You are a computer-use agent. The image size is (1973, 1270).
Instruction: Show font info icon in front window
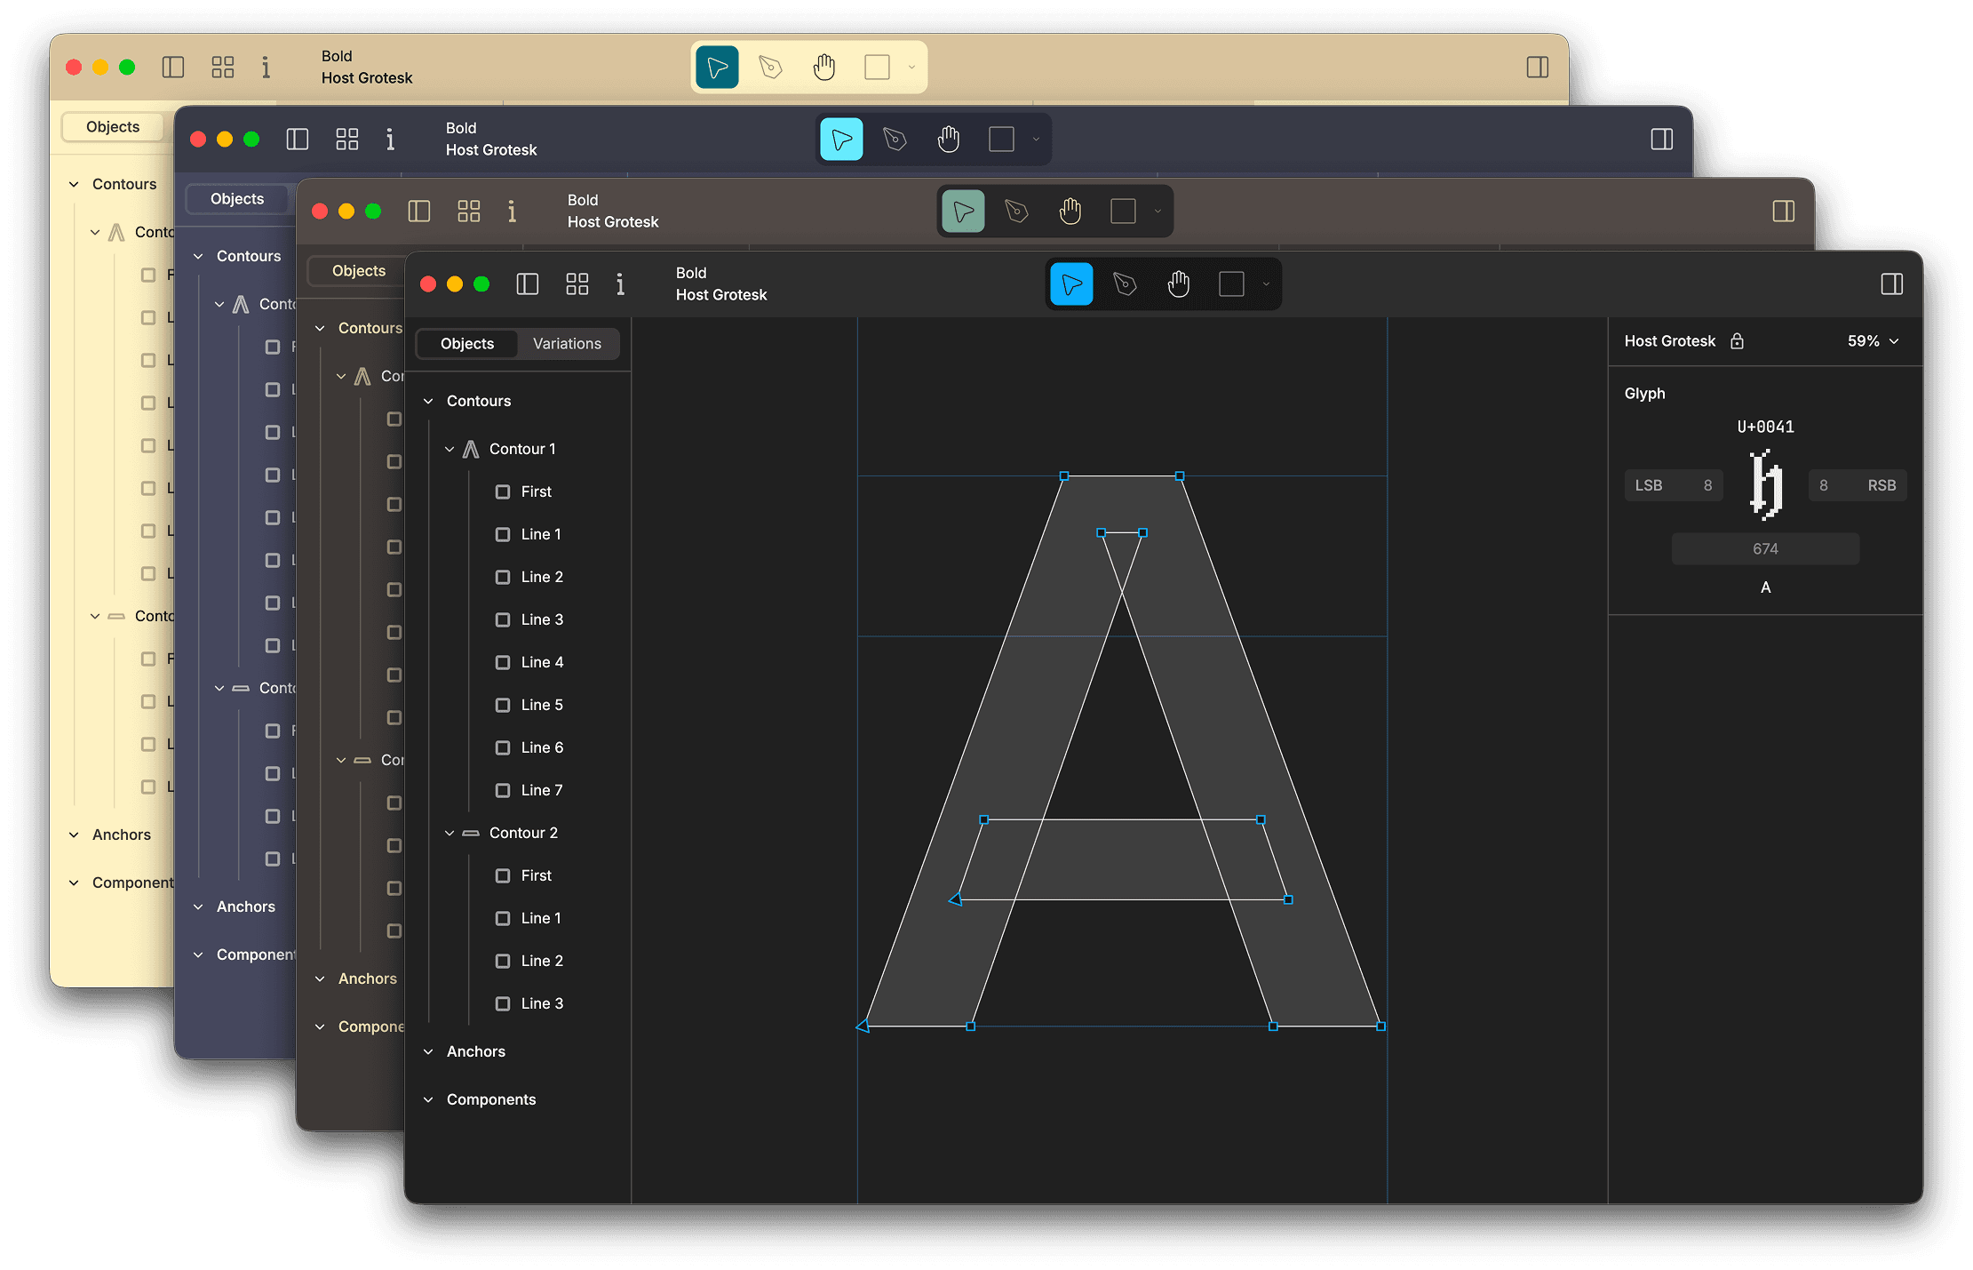click(620, 284)
